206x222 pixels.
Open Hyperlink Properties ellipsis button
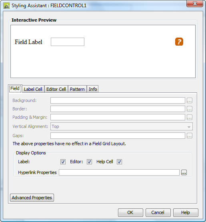[x=184, y=172]
